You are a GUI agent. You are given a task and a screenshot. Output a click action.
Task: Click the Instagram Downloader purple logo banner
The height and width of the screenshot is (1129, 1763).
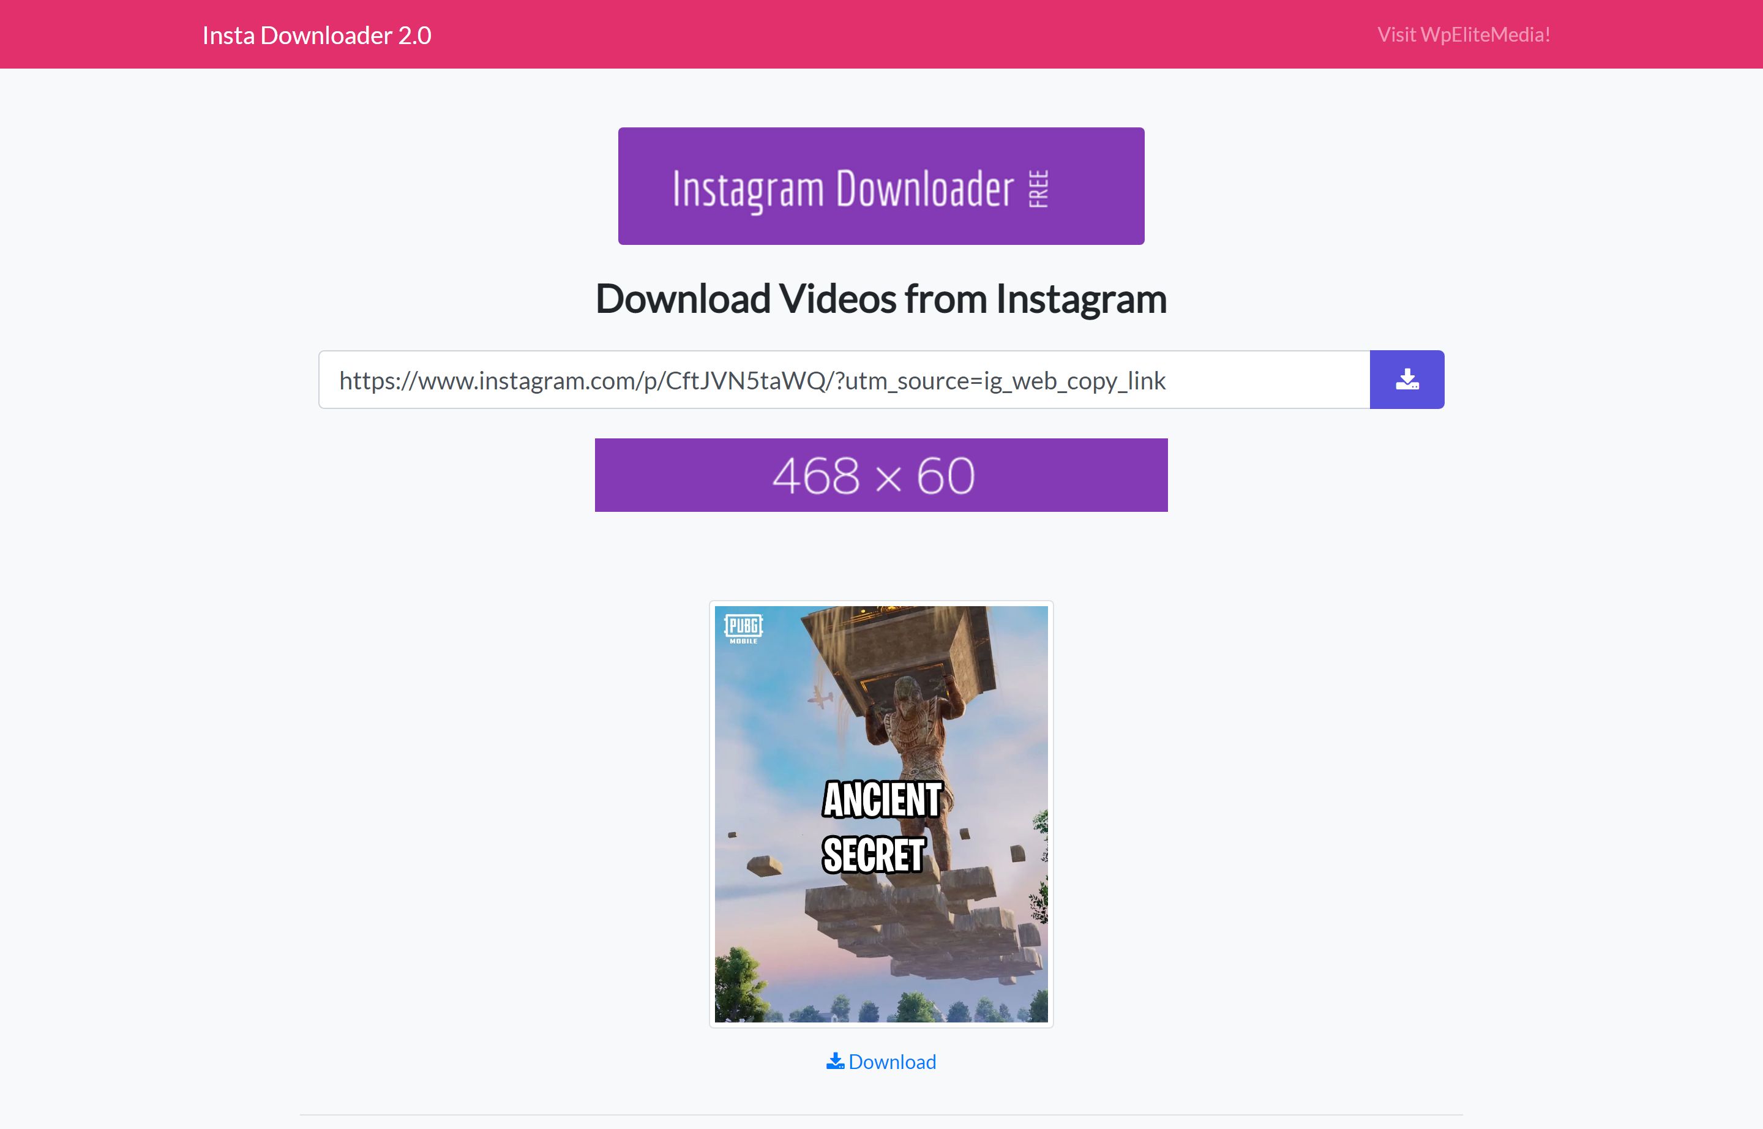[x=880, y=186]
